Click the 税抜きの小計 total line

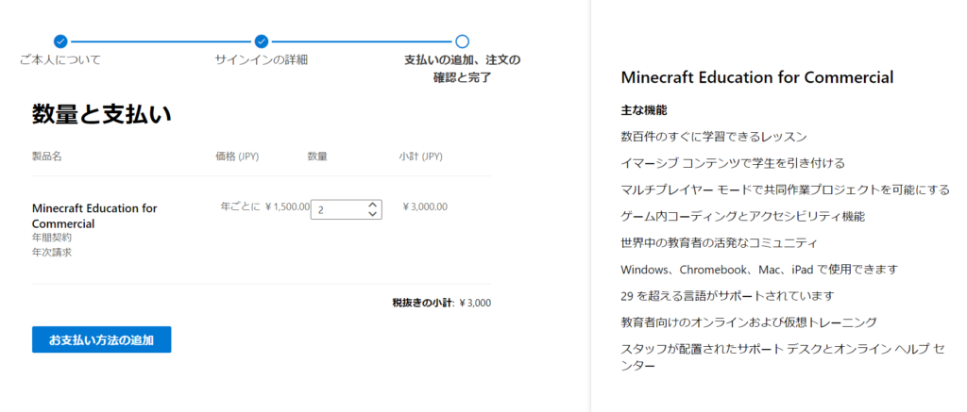point(441,304)
